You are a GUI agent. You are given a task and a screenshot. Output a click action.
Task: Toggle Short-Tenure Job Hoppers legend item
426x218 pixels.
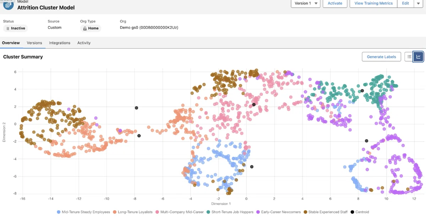231,212
